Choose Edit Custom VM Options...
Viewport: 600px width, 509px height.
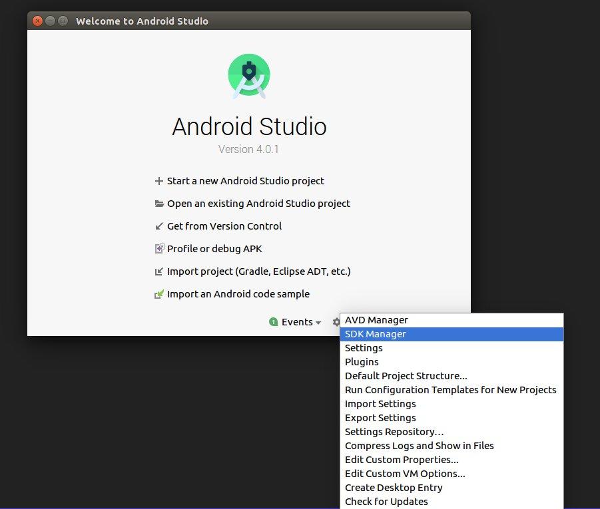[451, 474]
